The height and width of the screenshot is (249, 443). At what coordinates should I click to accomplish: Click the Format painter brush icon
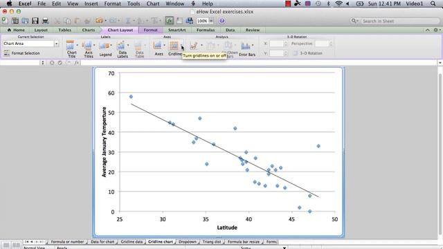coord(87,21)
